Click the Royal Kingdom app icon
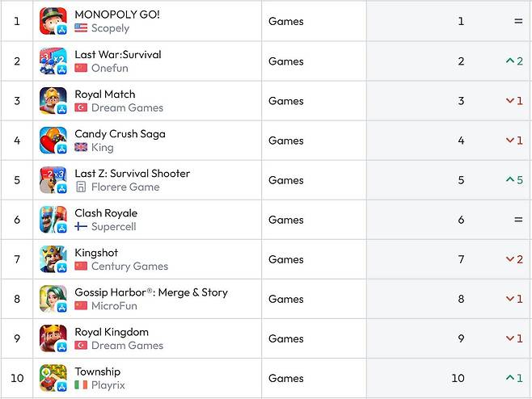 coord(53,338)
